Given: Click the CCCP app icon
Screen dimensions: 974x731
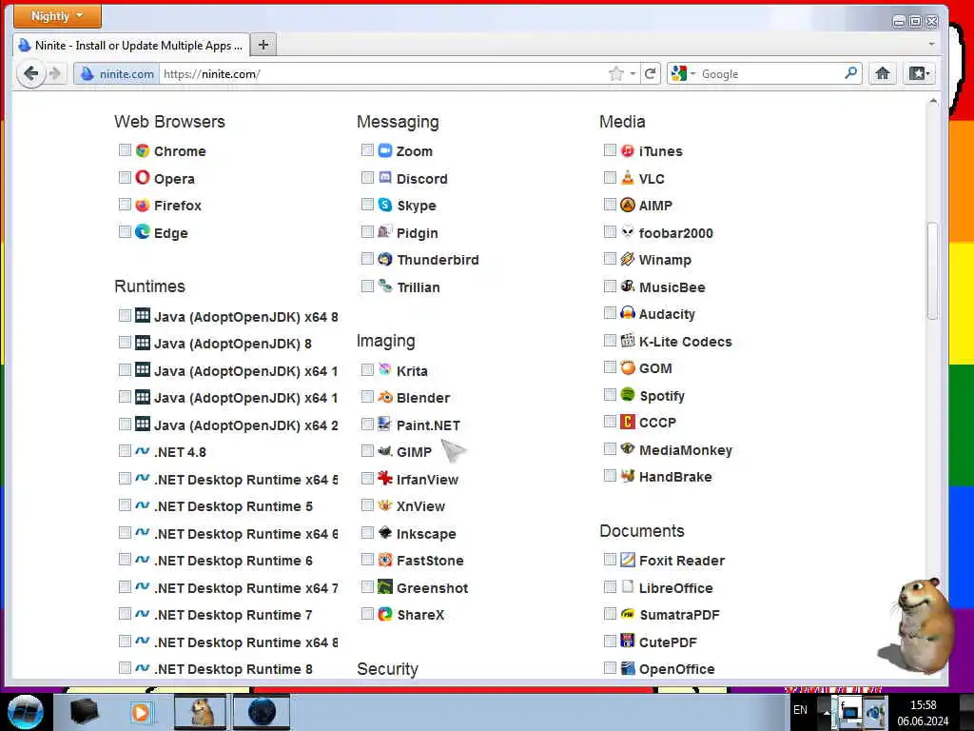Looking at the screenshot, I should click(x=628, y=422).
